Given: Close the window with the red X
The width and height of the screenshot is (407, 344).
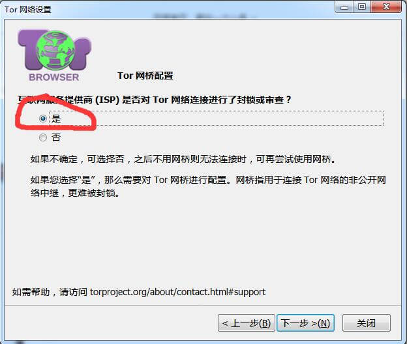Looking at the screenshot, I should 386,7.
